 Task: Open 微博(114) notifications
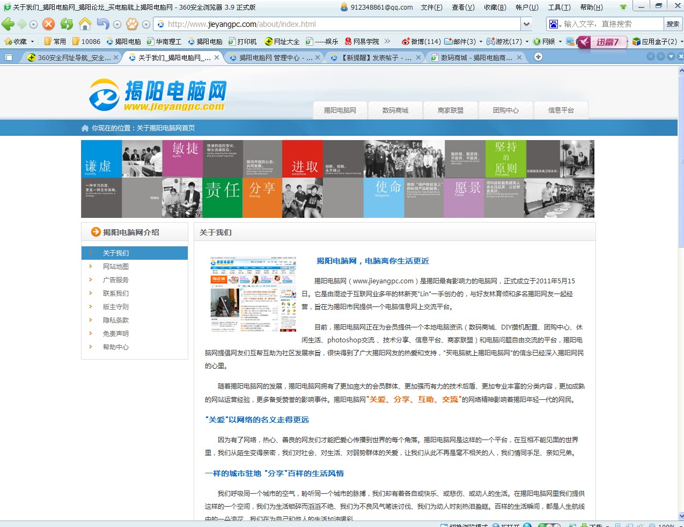[421, 41]
